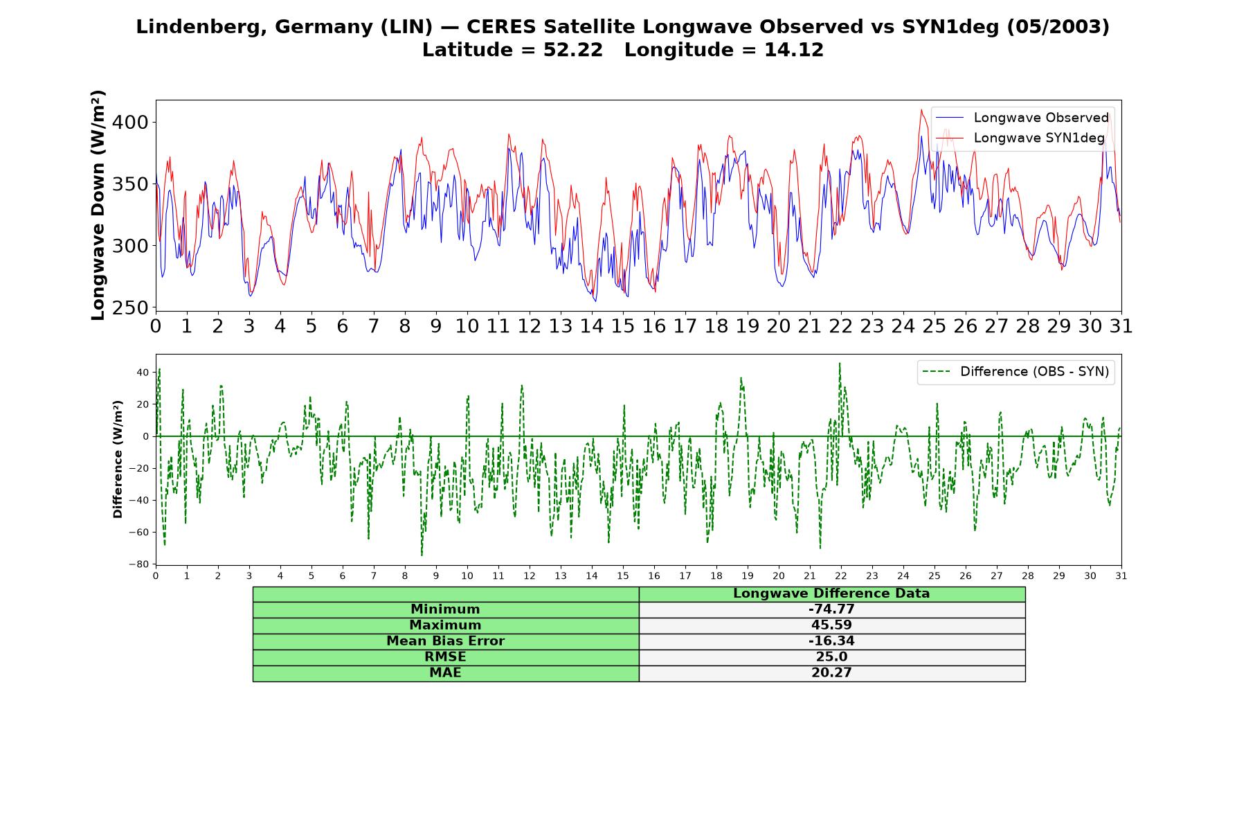Click the Longwave Down (W/m²) axis label

point(98,205)
